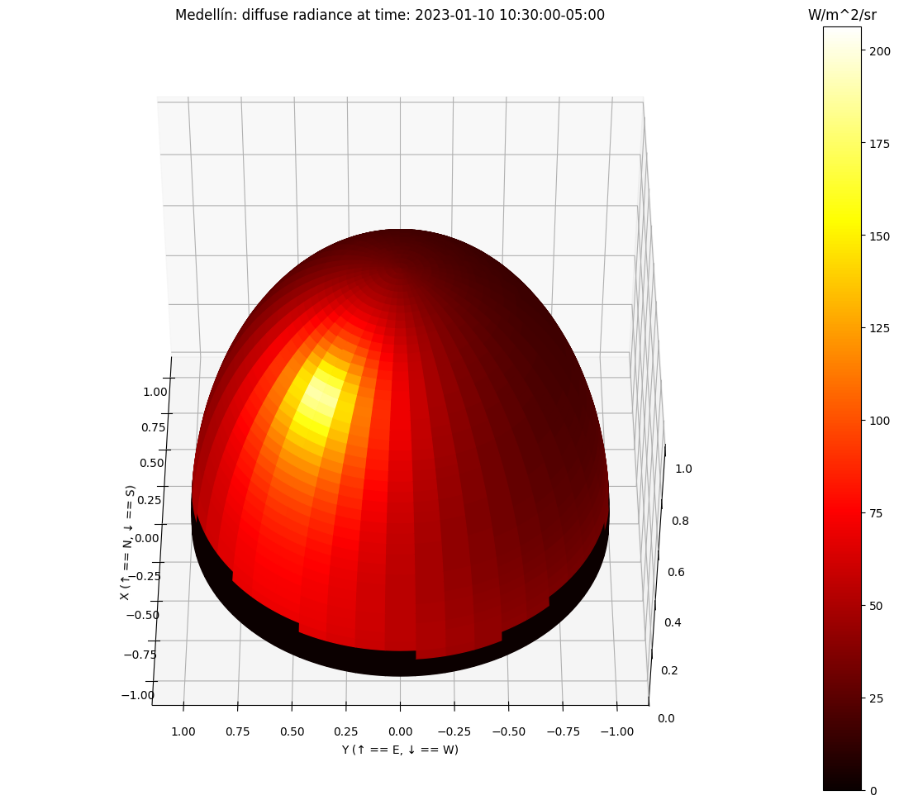Click the X axis label with N and S arrows

(x=127, y=543)
